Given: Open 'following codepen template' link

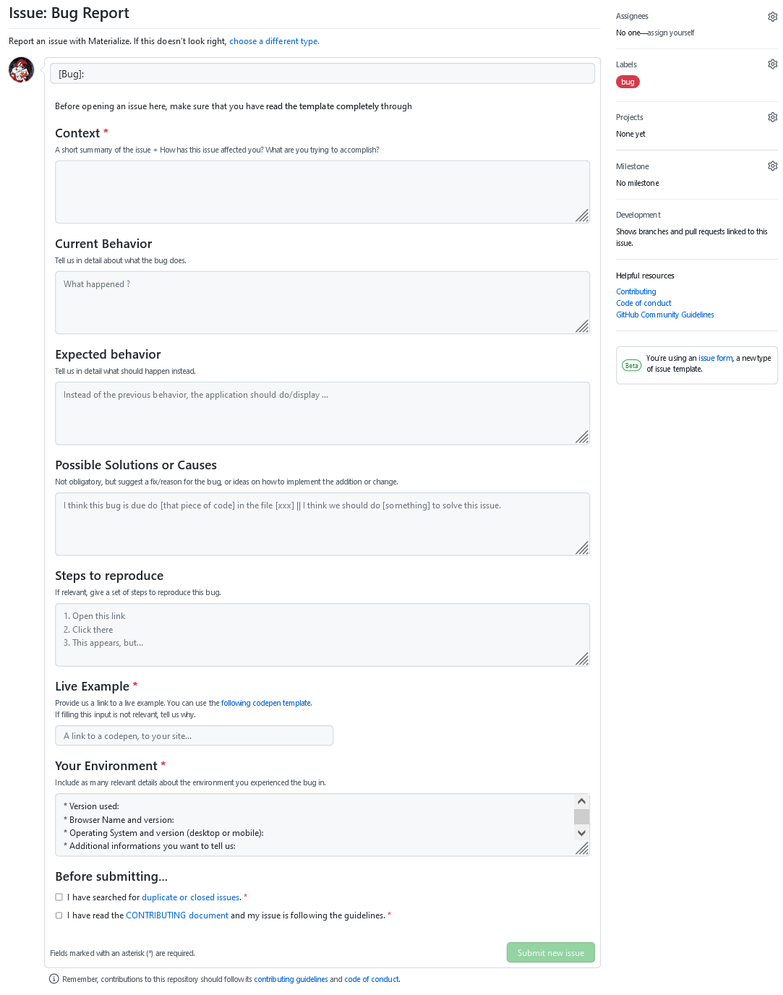Looking at the screenshot, I should [266, 703].
